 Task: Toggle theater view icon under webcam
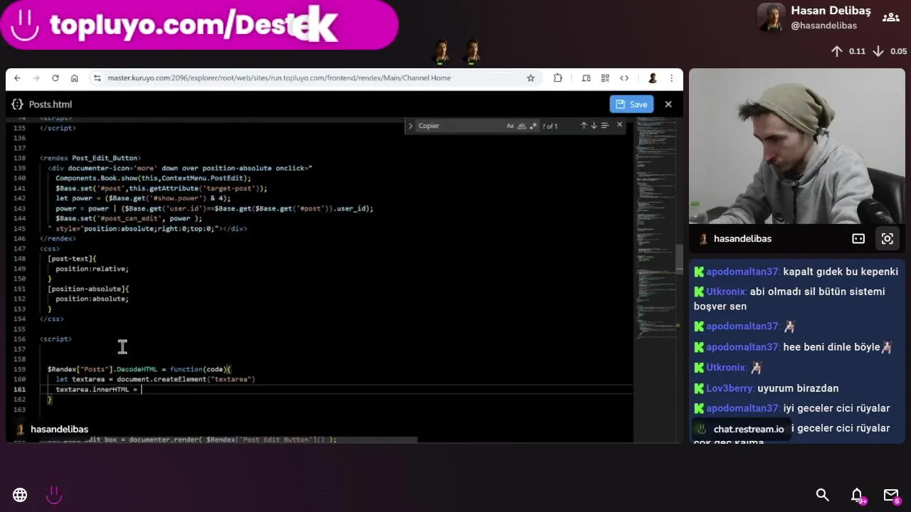point(858,239)
